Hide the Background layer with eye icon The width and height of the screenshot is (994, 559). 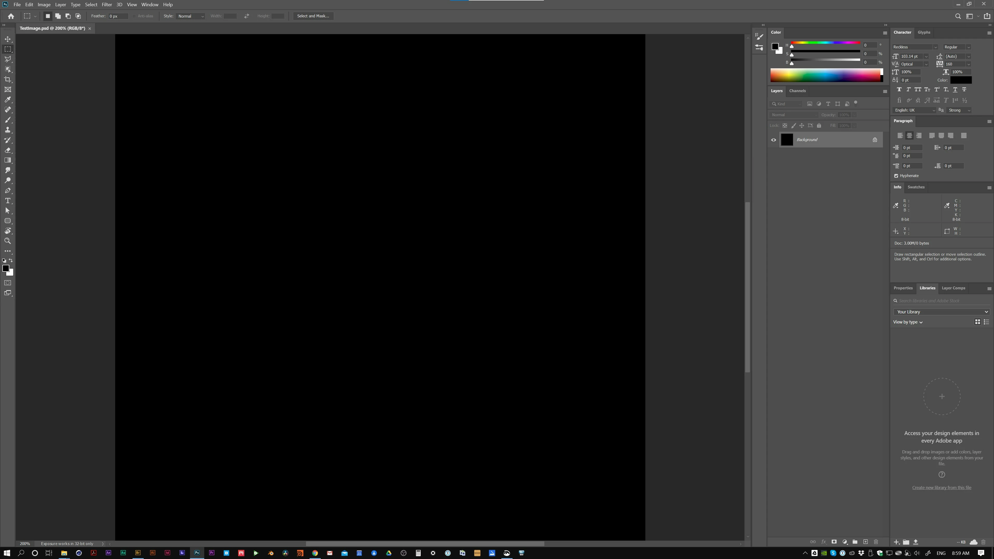pos(773,140)
